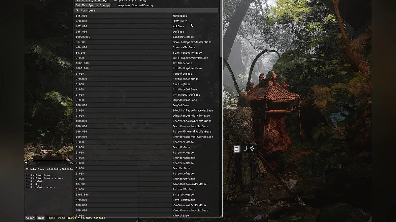Screen dimensions: 396x222
Task: Edit the DingshenDefAdditionBase value field
Action: (x=123, y=116)
